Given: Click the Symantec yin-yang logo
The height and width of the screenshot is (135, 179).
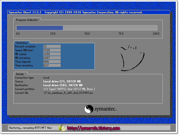Looking at the screenshot, I should coord(89,109).
